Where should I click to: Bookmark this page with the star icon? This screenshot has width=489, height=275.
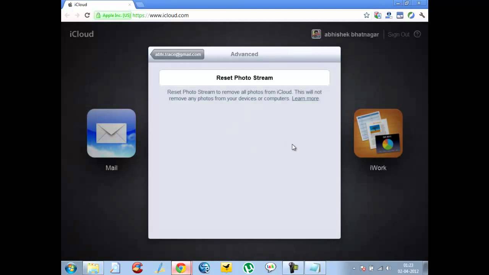click(x=367, y=15)
